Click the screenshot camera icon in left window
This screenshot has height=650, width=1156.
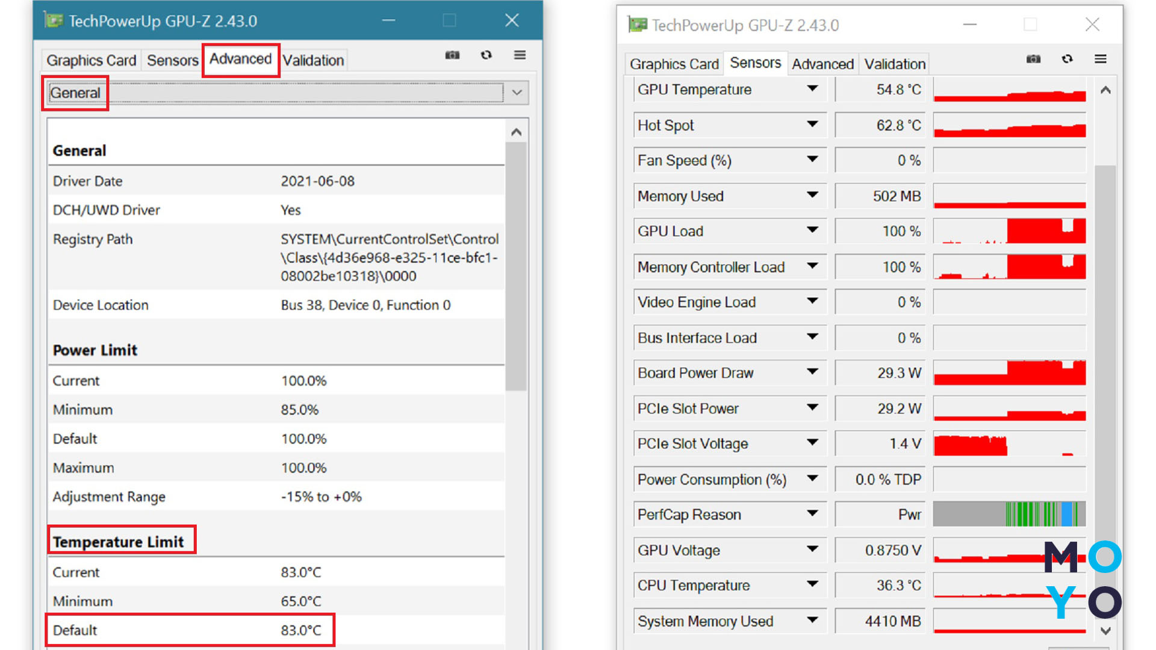(x=452, y=55)
